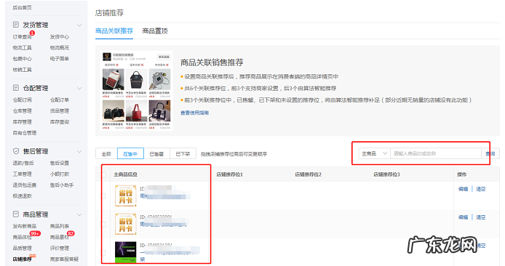505x266 pixels.
Task: Open 商品体检 in the sidebar
Action: pos(23,237)
